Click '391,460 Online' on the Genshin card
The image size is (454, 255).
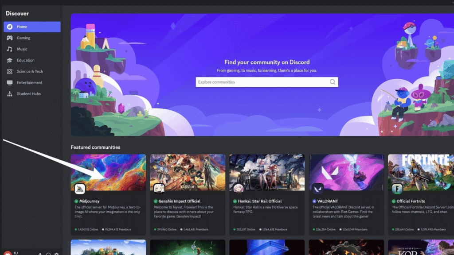165,230
